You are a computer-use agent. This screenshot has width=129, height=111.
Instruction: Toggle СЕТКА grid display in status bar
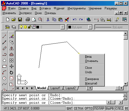[79, 108]
